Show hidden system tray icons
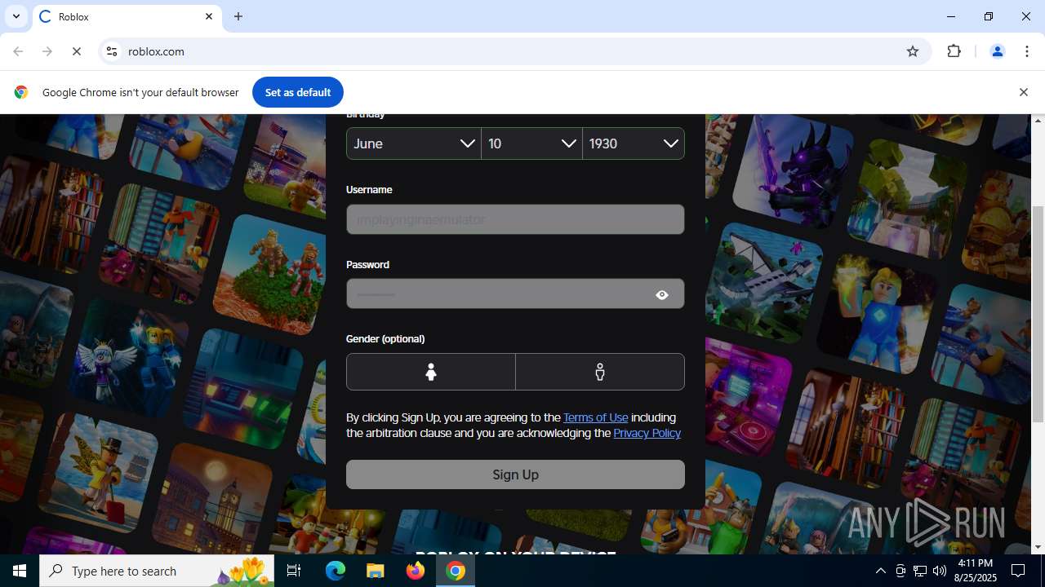Image resolution: width=1045 pixels, height=587 pixels. pyautogui.click(x=880, y=571)
